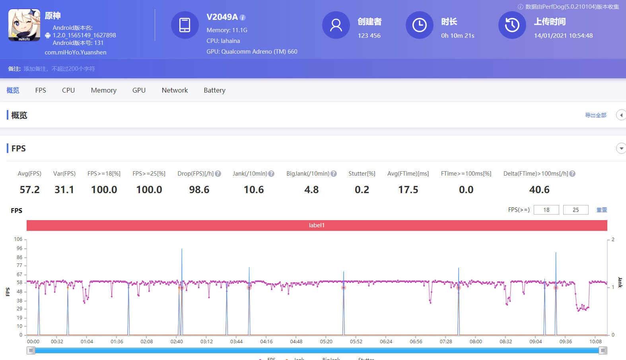
Task: Click the Avg(FPS) value 57.2
Action: [30, 190]
